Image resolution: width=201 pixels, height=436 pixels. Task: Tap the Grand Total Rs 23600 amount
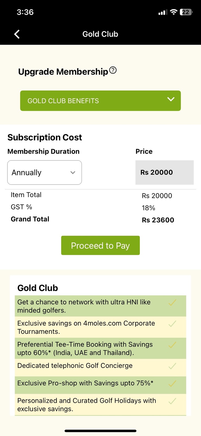point(158,220)
